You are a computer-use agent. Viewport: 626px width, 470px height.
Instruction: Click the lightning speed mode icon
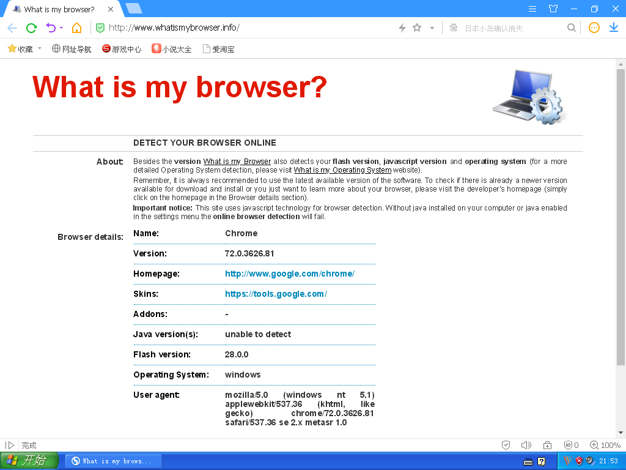tap(402, 28)
